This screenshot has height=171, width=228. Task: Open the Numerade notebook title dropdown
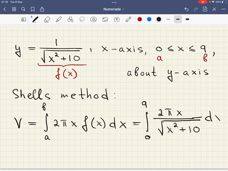(x=114, y=9)
